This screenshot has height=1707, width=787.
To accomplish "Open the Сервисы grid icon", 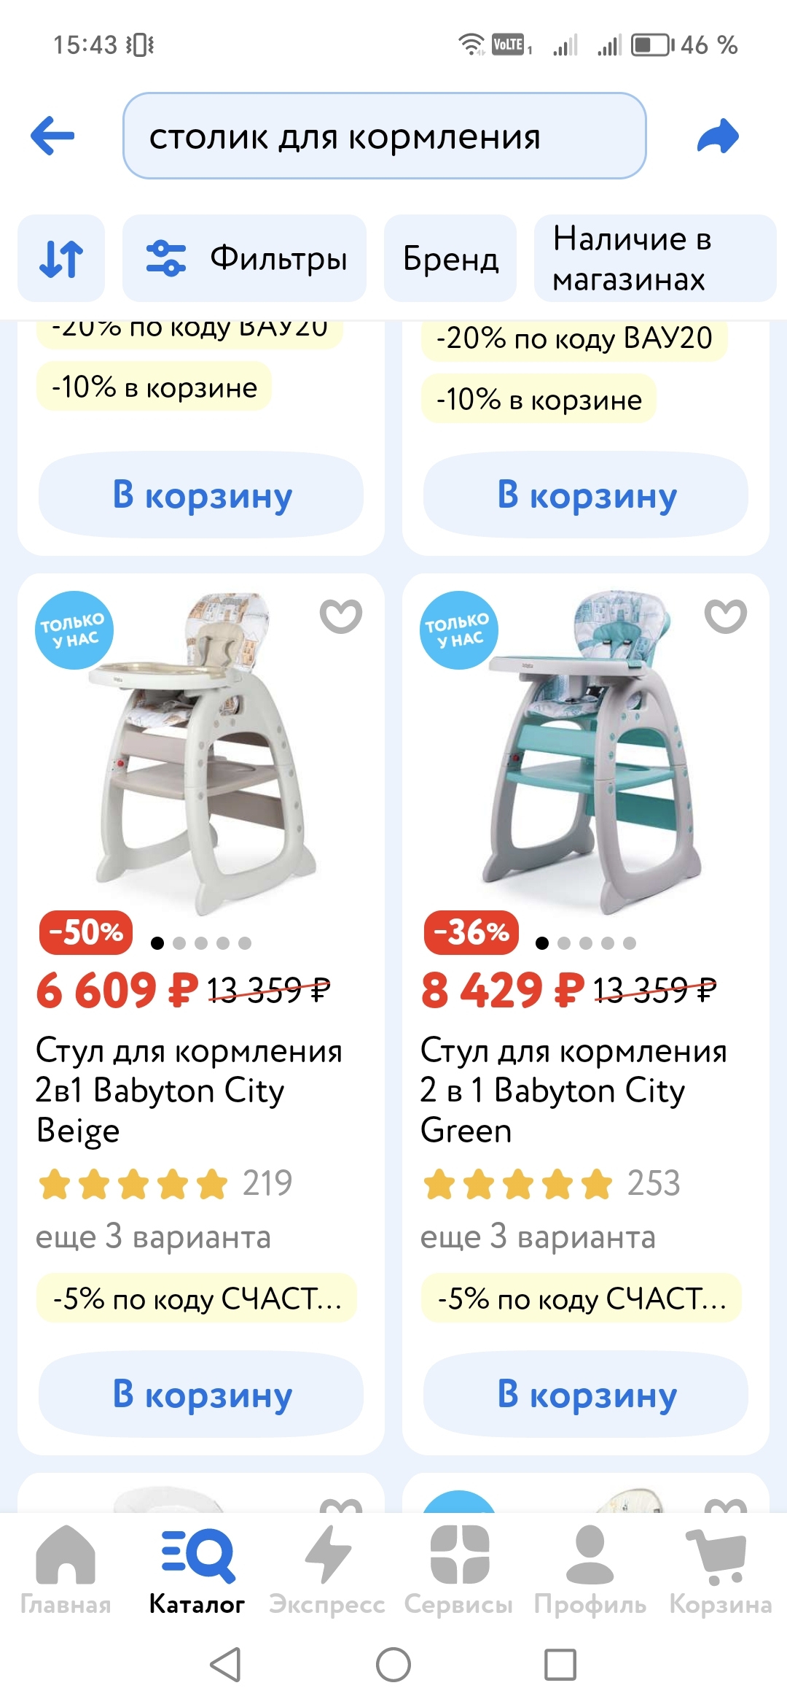I will point(459,1570).
